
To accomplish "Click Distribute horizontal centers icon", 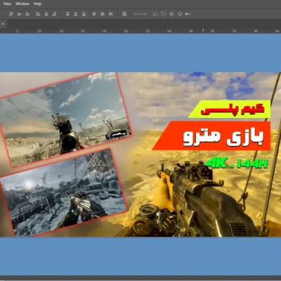I will click(103, 14).
